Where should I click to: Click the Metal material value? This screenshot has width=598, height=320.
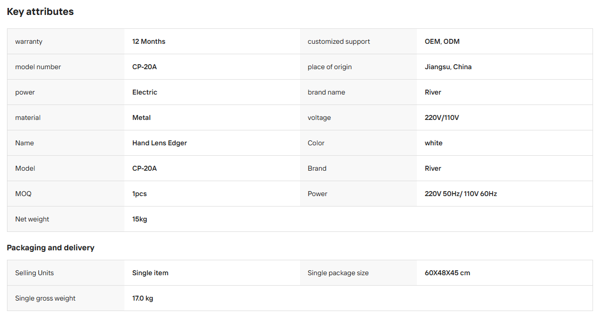(141, 117)
